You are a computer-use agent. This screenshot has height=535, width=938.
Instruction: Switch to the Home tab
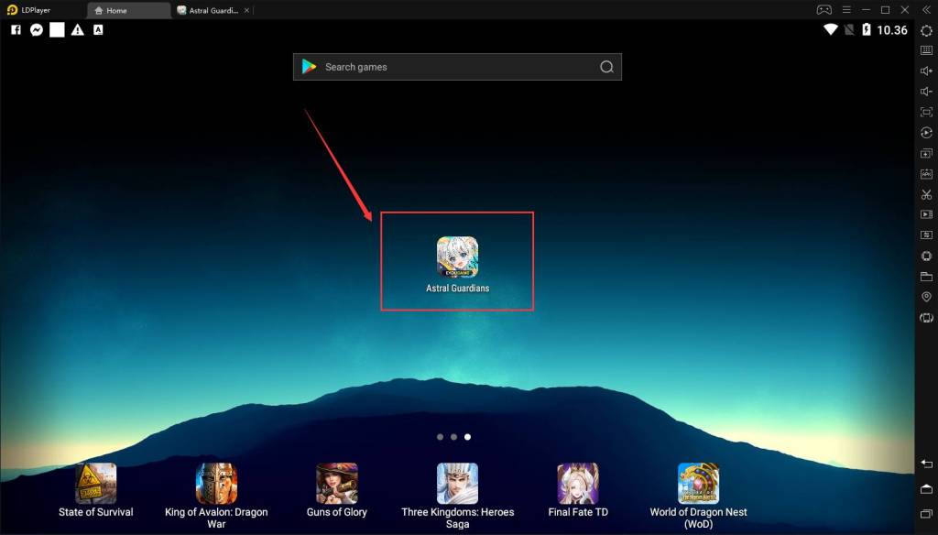[128, 10]
